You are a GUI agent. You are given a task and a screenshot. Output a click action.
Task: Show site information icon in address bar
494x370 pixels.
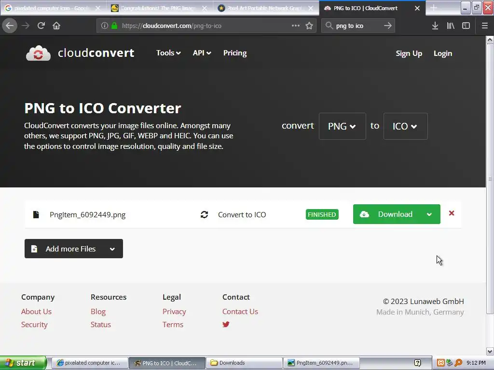(105, 26)
